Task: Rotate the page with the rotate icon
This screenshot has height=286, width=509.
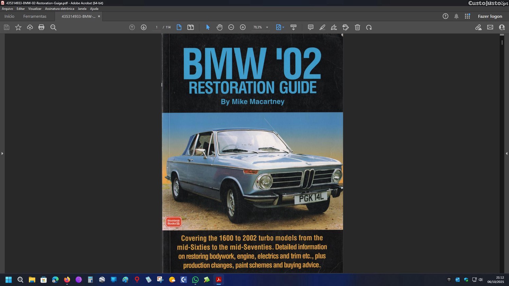Action: 369,27
